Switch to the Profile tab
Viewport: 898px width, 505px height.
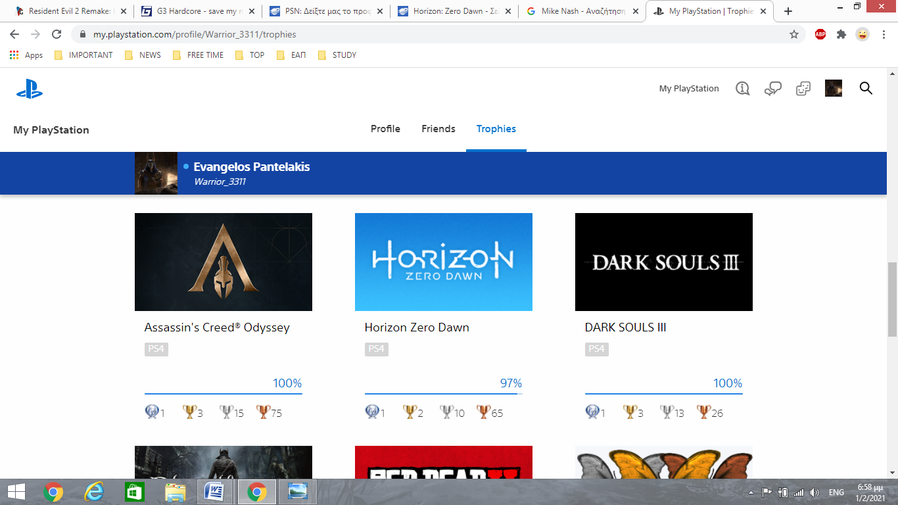tap(385, 129)
